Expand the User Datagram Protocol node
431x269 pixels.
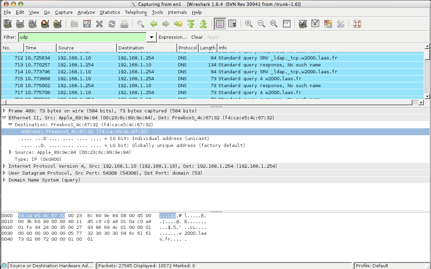point(4,173)
